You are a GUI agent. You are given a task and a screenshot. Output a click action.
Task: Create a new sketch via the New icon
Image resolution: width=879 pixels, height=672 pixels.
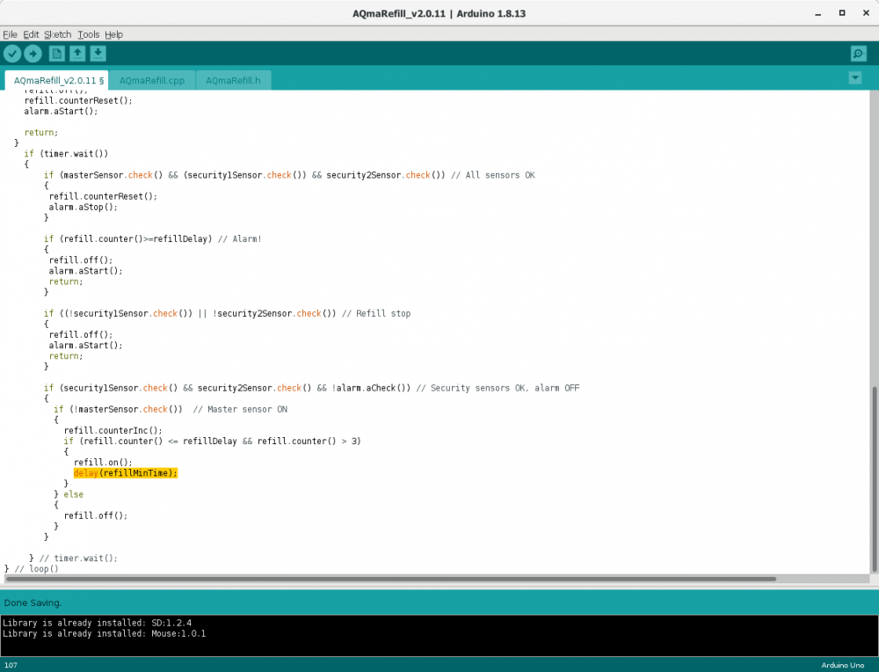tap(56, 53)
